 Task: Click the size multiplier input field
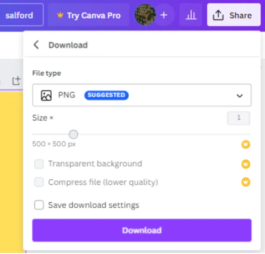(x=238, y=118)
